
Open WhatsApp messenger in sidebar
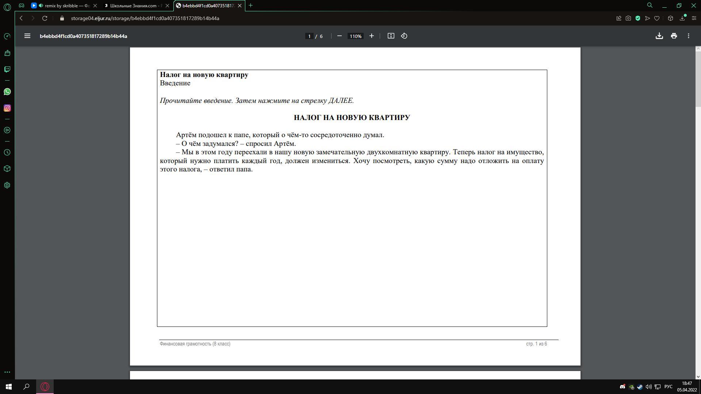(x=7, y=92)
